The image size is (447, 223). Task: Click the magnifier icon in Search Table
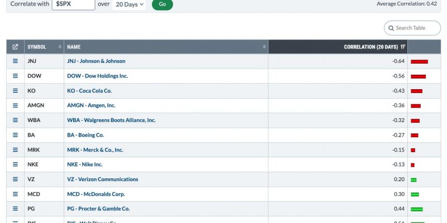(x=391, y=28)
